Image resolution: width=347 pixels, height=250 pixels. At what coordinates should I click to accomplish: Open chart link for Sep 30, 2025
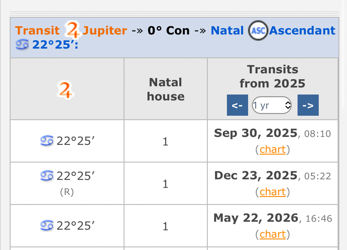click(x=273, y=150)
